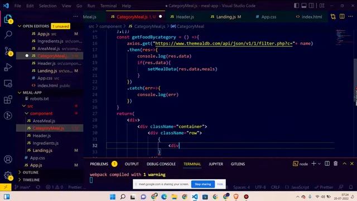Open the Help menu
Viewport: 357px width, 201px height.
127,6
